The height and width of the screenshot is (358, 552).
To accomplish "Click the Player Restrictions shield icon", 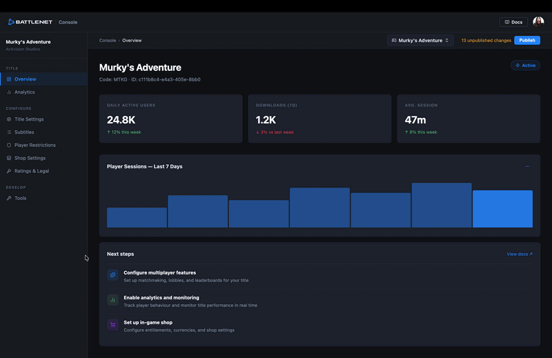I will pos(9,145).
